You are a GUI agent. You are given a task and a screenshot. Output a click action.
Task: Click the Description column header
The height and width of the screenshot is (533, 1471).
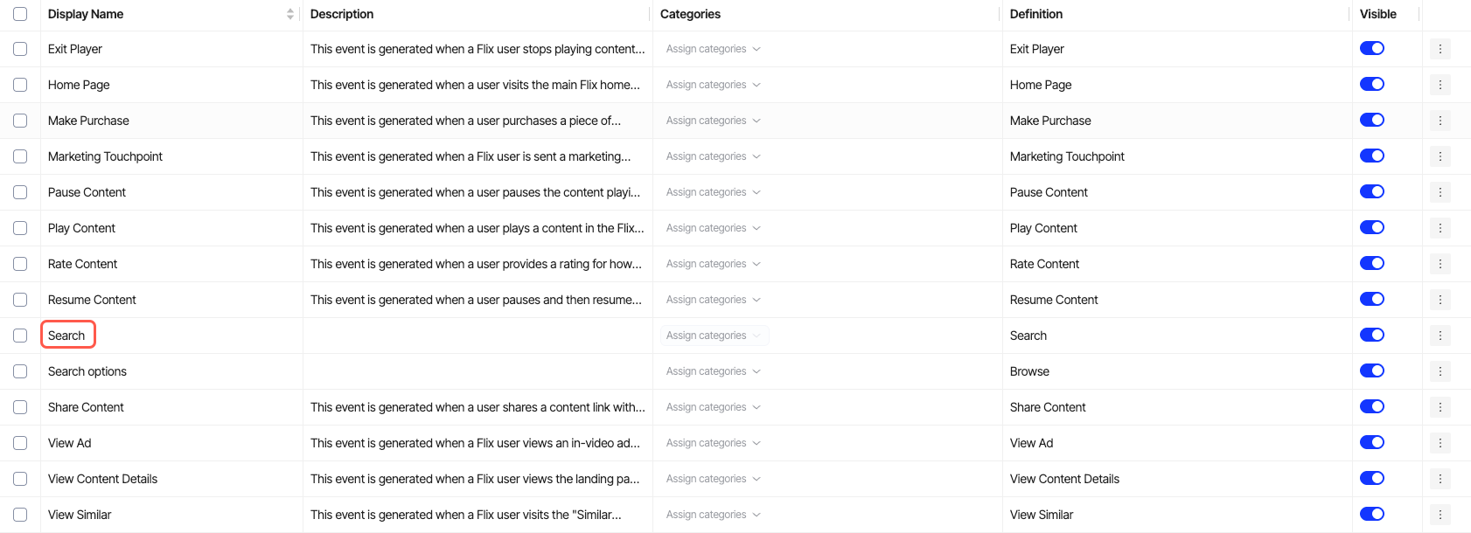point(342,14)
